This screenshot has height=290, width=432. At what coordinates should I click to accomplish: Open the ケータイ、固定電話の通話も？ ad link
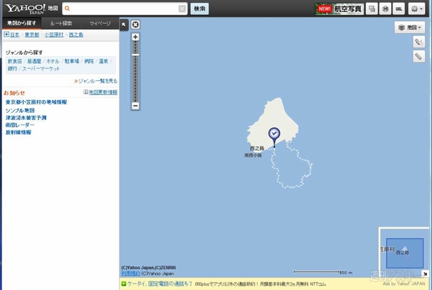point(160,284)
